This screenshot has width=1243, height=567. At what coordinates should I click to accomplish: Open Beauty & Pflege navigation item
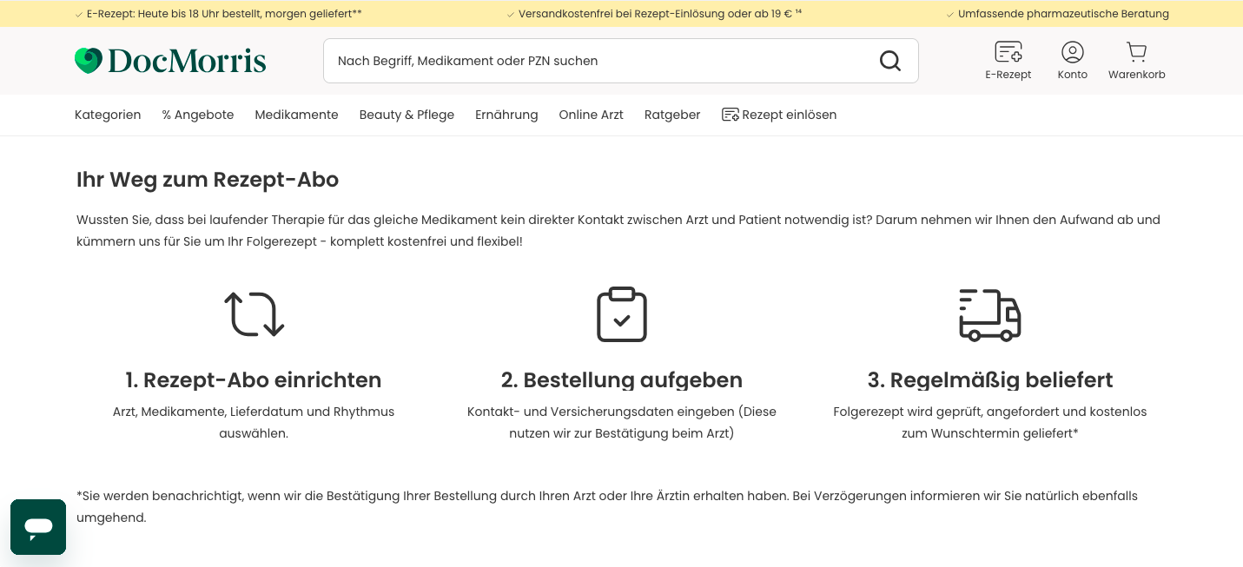tap(407, 115)
